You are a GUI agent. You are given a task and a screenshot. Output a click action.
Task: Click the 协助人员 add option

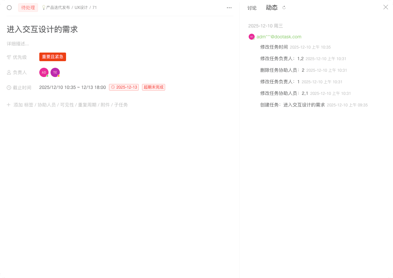(47, 105)
